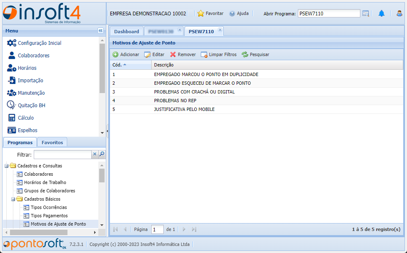The height and width of the screenshot is (253, 407).
Task: Click the Limpar Filtros toolbar icon
Action: click(x=204, y=54)
